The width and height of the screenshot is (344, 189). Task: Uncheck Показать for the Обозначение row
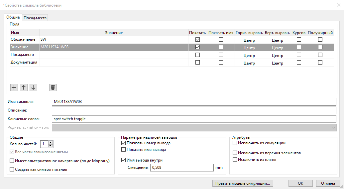[x=198, y=40]
